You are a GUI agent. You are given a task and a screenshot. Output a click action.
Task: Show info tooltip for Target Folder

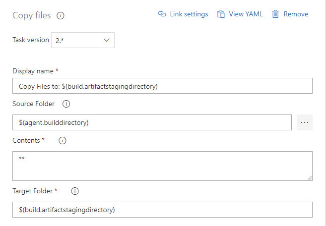pos(74,191)
